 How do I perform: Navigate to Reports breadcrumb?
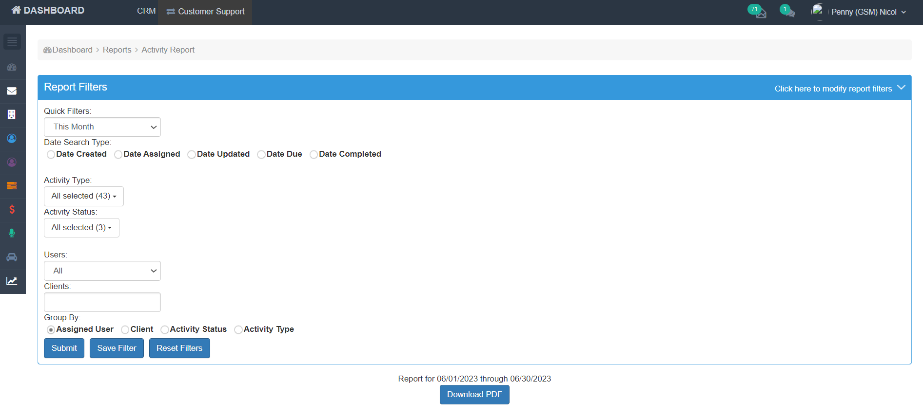coord(117,50)
